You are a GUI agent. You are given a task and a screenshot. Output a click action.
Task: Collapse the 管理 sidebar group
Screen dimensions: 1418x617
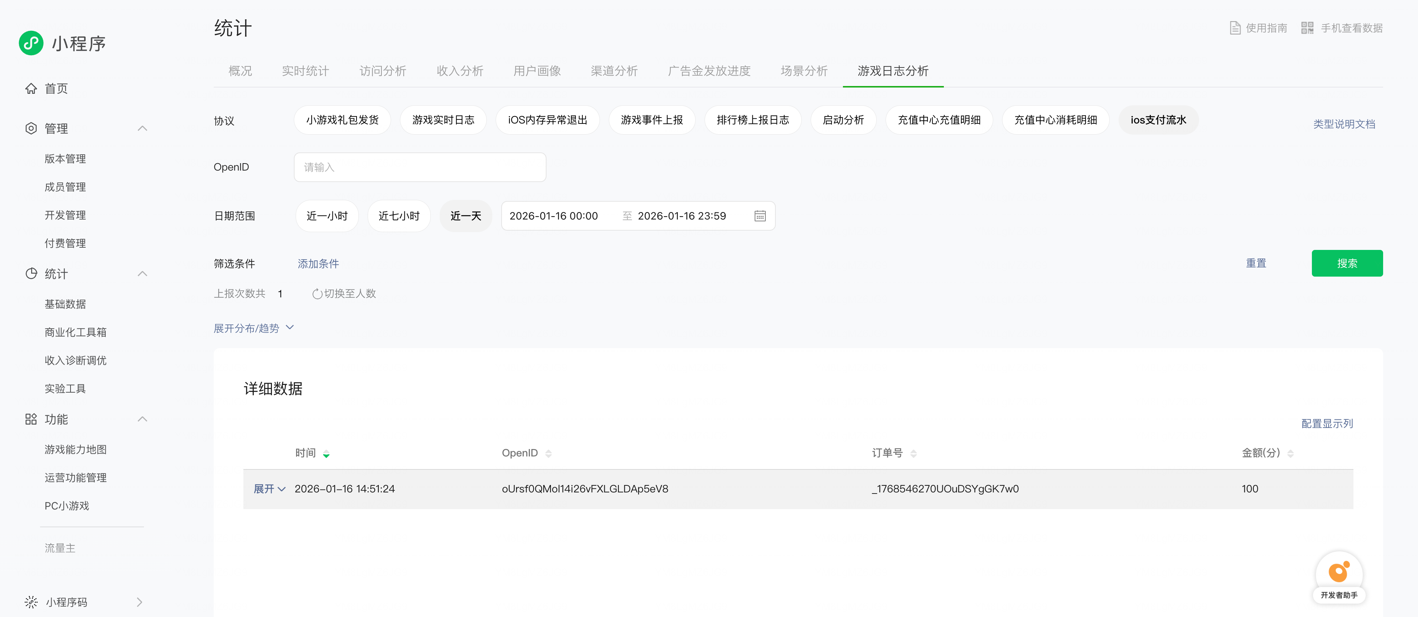[142, 129]
